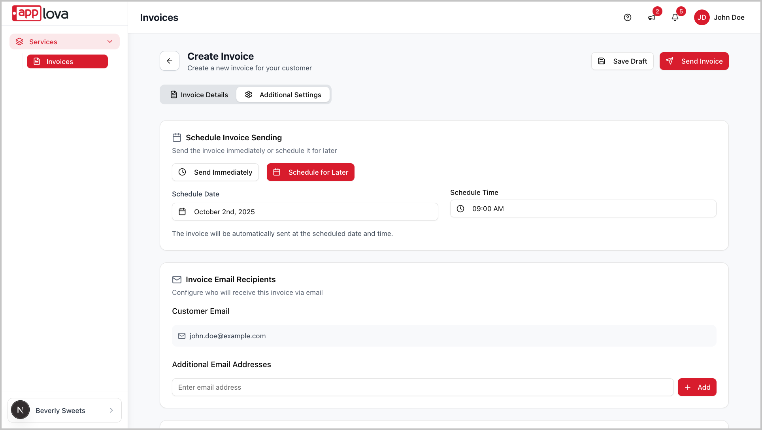Click the help question mark icon
The width and height of the screenshot is (762, 430).
tap(628, 17)
